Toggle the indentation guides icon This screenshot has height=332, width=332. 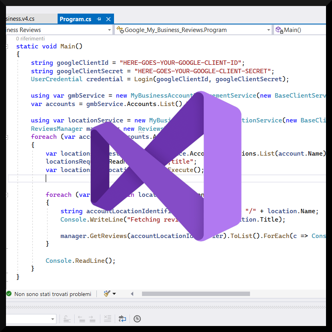tap(107, 319)
